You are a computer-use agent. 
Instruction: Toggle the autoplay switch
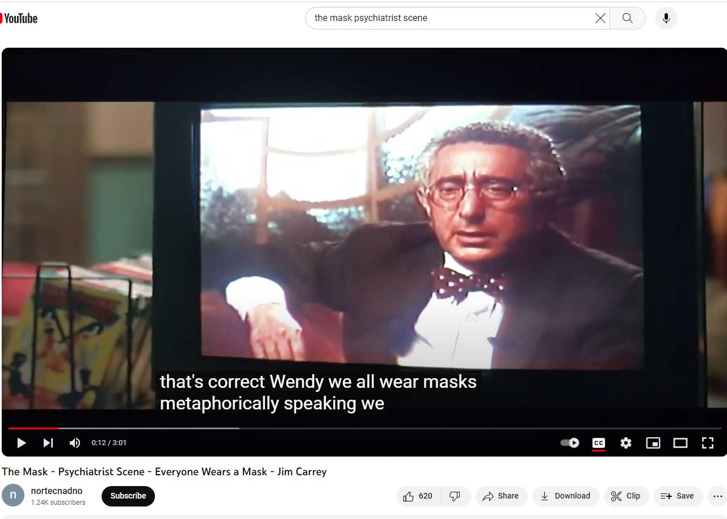pos(570,443)
